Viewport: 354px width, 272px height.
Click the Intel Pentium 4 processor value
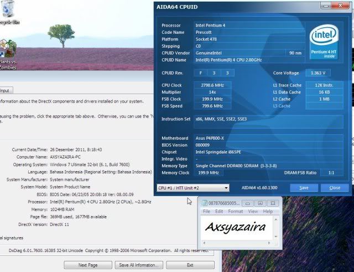click(249, 25)
